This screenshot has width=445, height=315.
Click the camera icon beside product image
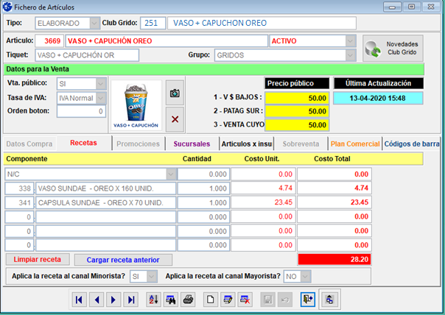[x=175, y=93]
